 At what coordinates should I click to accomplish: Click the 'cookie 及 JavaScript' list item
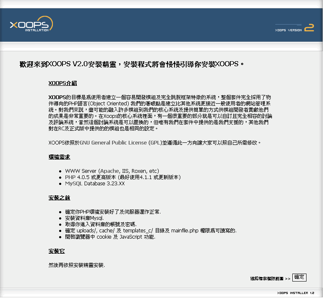(x=110, y=238)
